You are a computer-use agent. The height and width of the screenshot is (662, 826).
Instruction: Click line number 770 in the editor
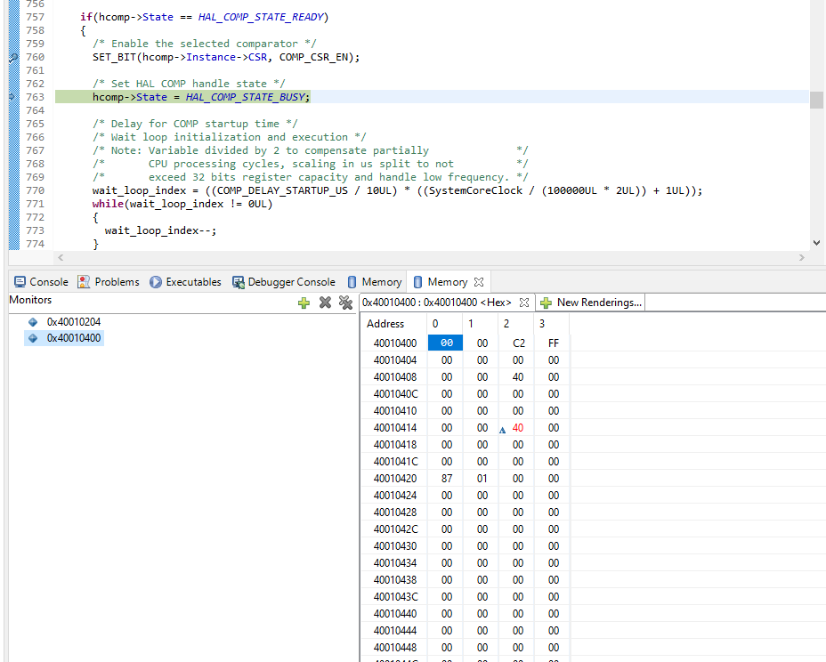click(36, 190)
